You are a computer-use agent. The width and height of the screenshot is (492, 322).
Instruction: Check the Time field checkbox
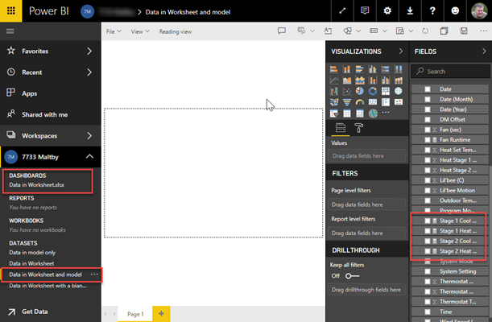click(428, 312)
